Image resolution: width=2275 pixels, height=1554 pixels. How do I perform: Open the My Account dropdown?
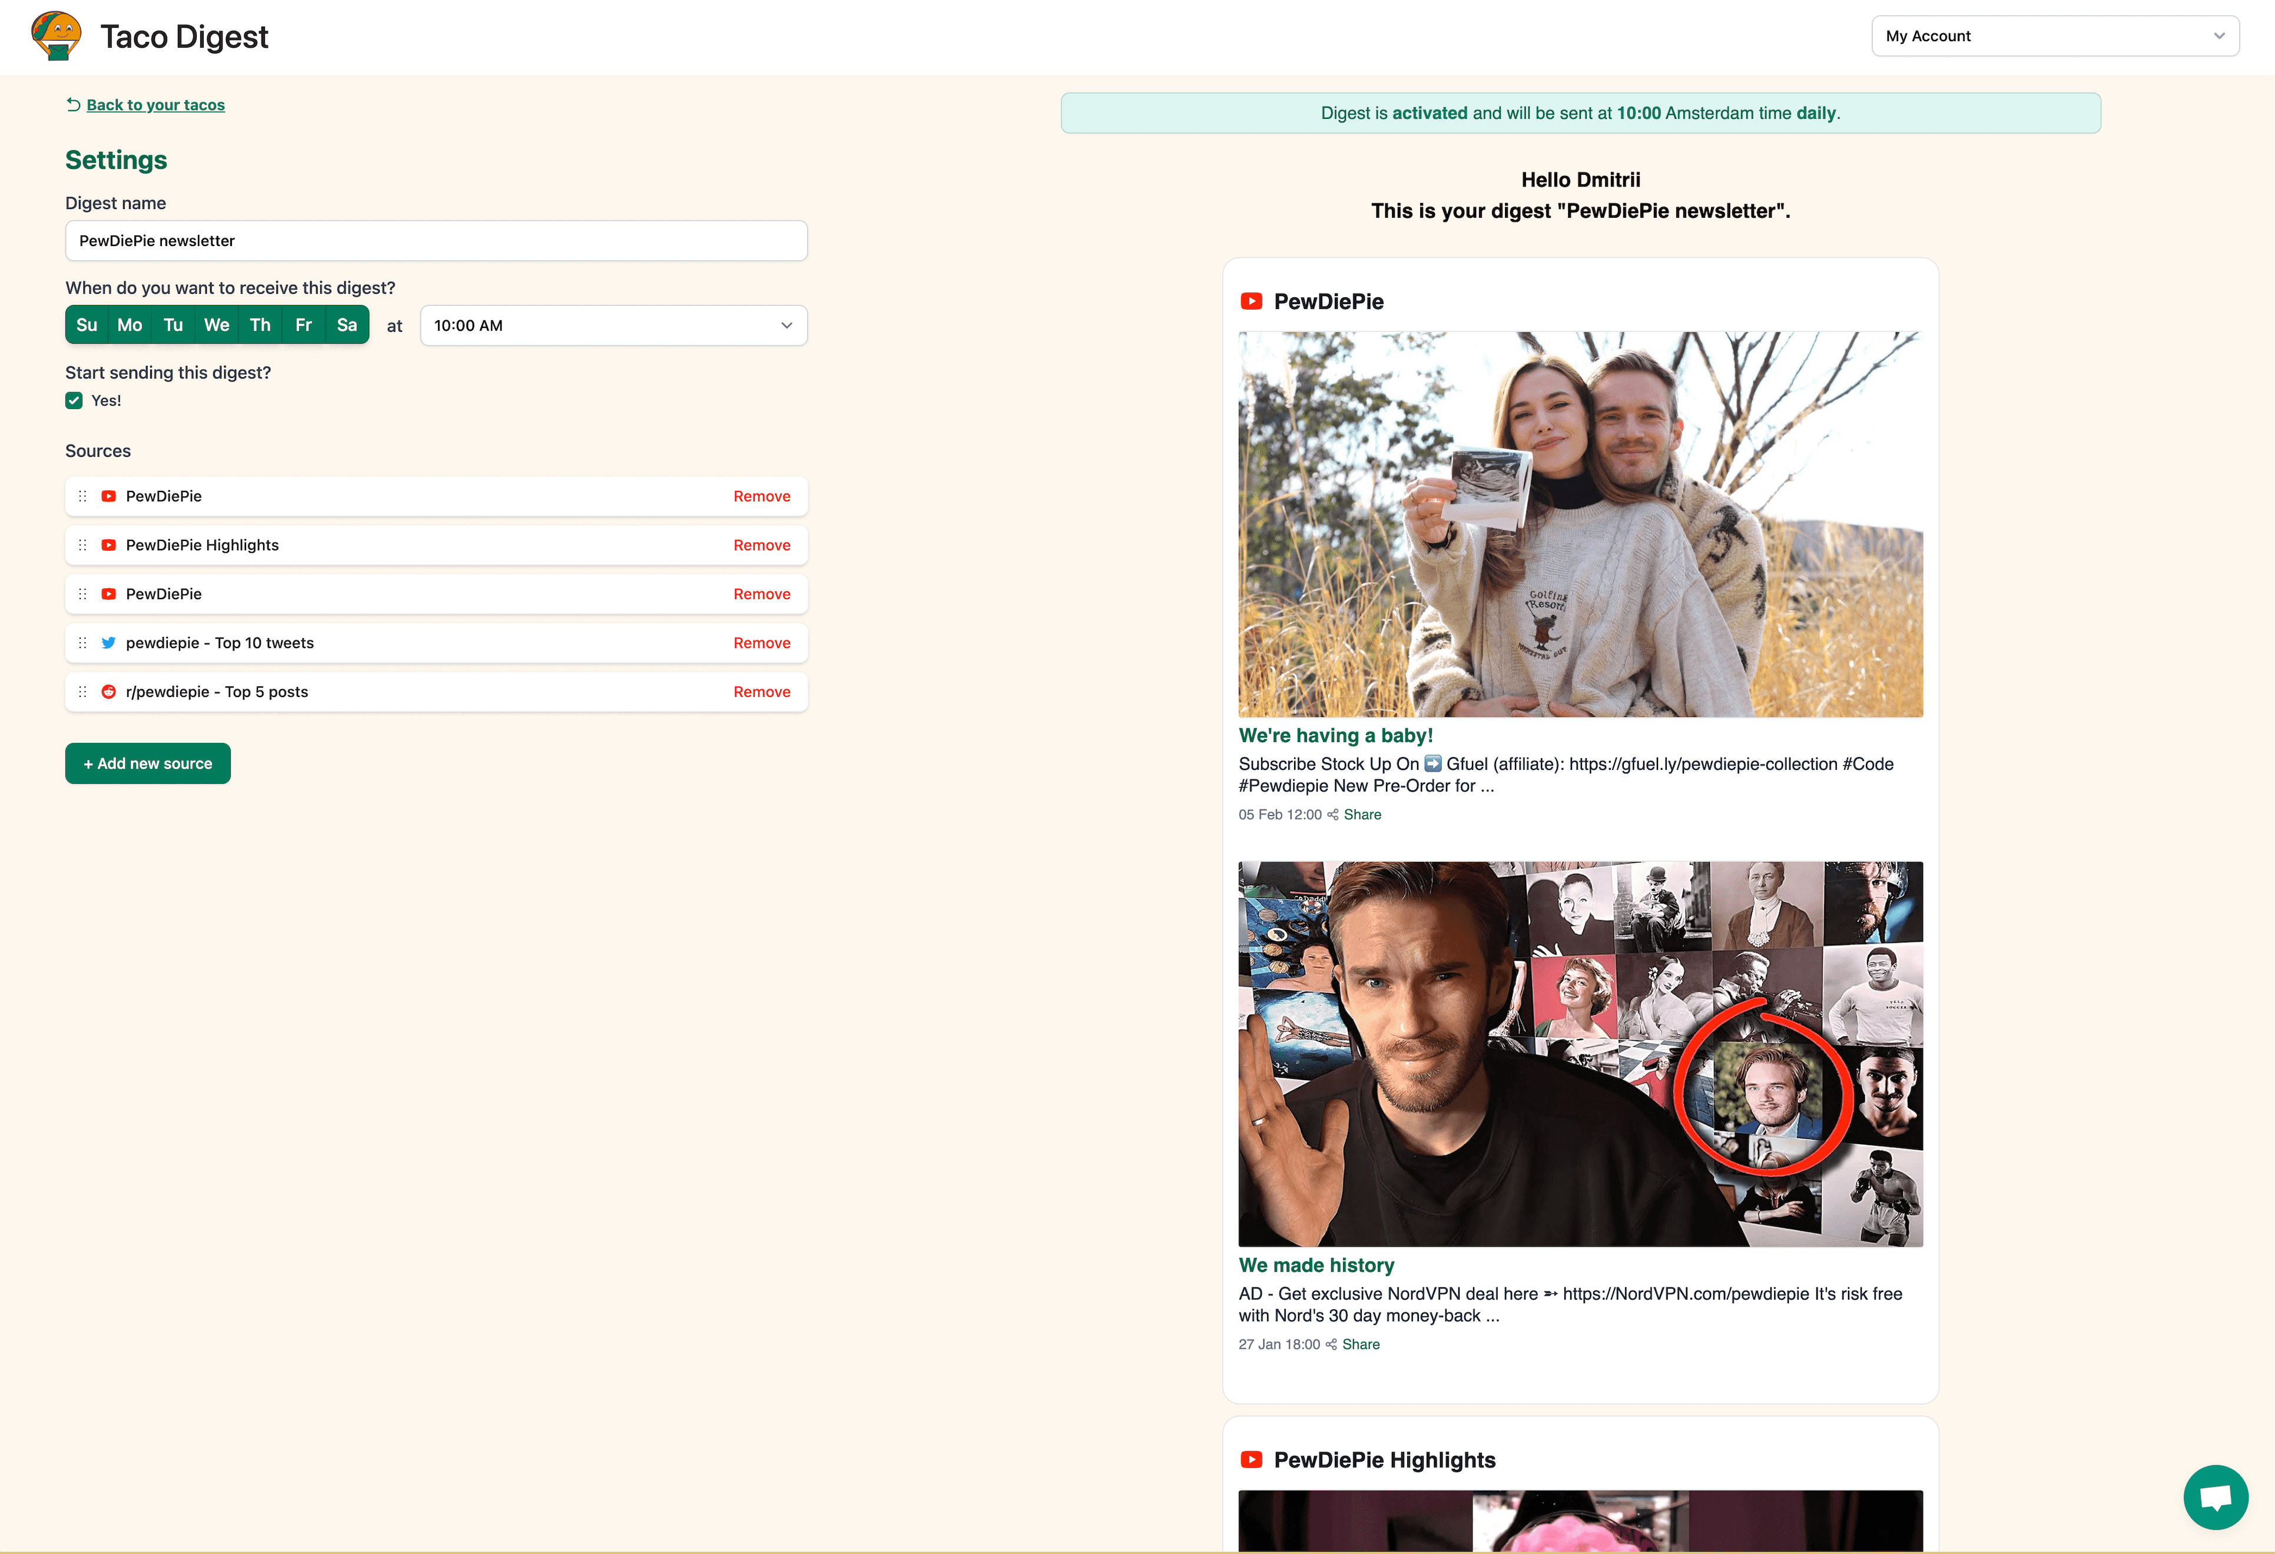click(2055, 36)
